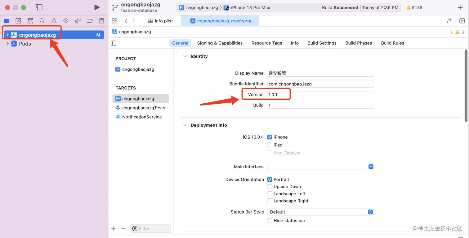Go back with the left chevron
This screenshot has width=469, height=238.
tap(126, 21)
